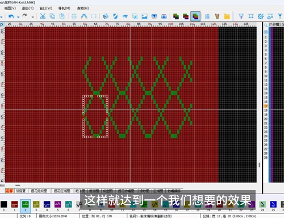Screen dimensions: 284x218
Task: Click the paste clipboard icon
Action: [x=62, y=16]
